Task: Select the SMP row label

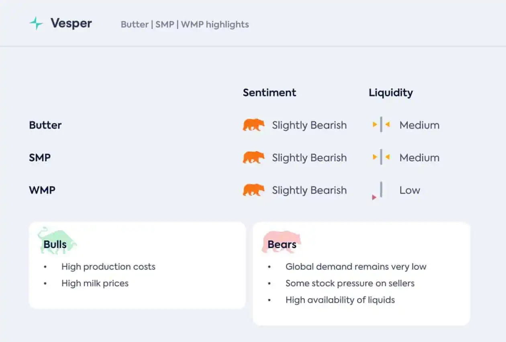Action: tap(40, 158)
